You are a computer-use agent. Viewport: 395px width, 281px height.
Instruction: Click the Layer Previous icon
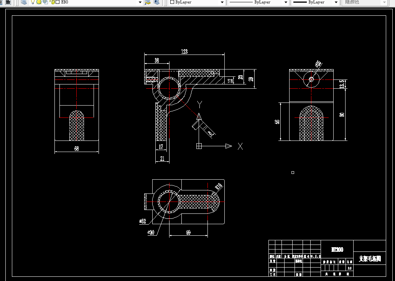tap(156, 2)
